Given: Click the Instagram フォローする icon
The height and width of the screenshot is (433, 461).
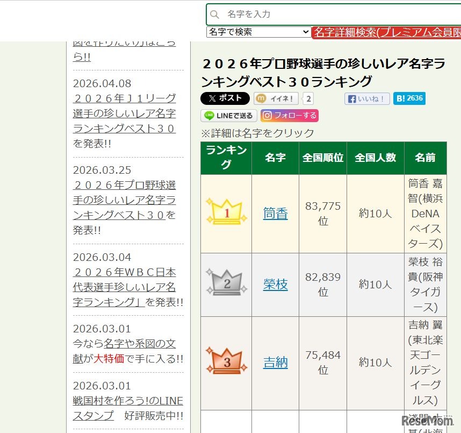Looking at the screenshot, I should coord(289,115).
